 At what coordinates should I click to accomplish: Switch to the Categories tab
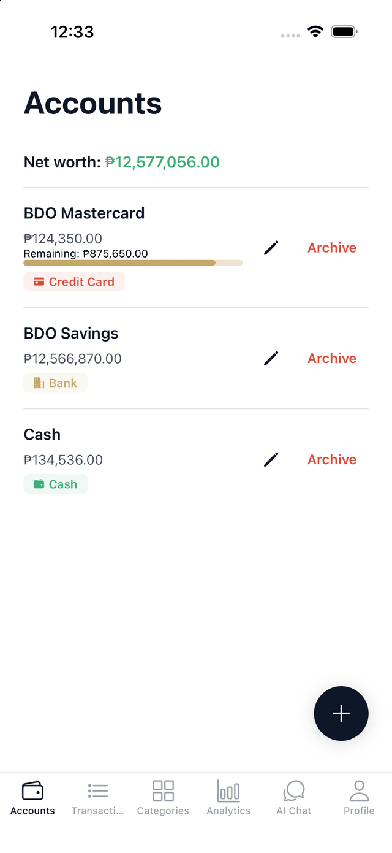[x=163, y=798]
